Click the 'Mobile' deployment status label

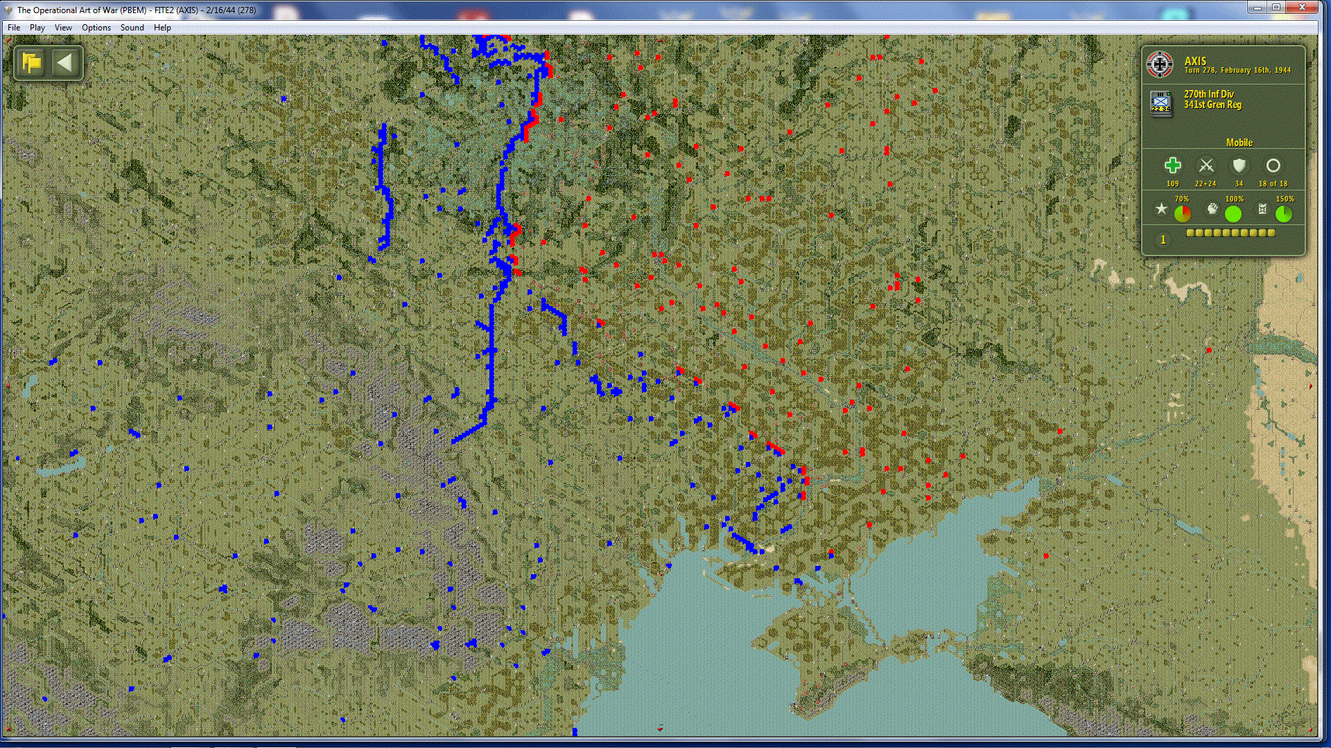click(1239, 143)
